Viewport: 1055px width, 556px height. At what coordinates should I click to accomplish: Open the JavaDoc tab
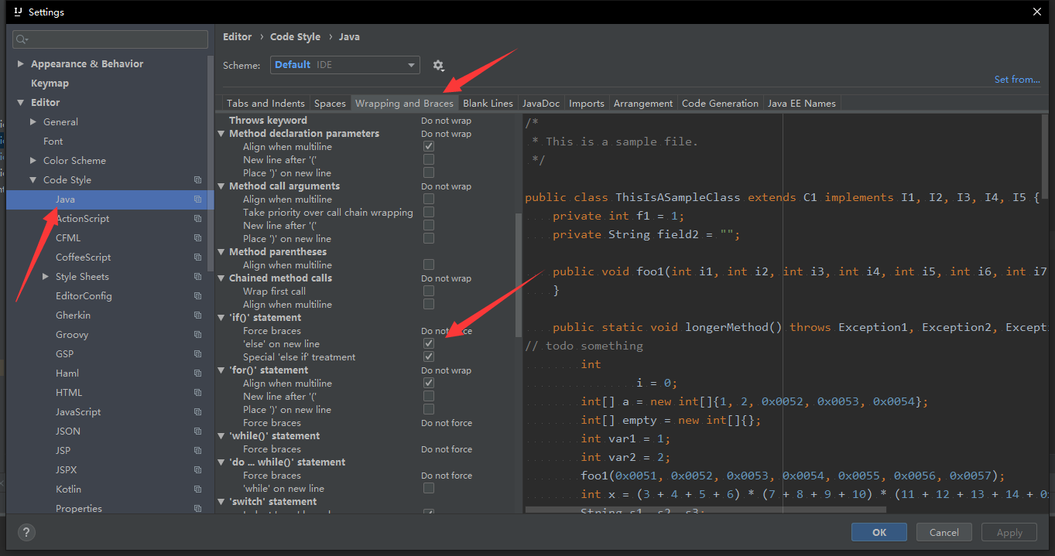click(541, 103)
